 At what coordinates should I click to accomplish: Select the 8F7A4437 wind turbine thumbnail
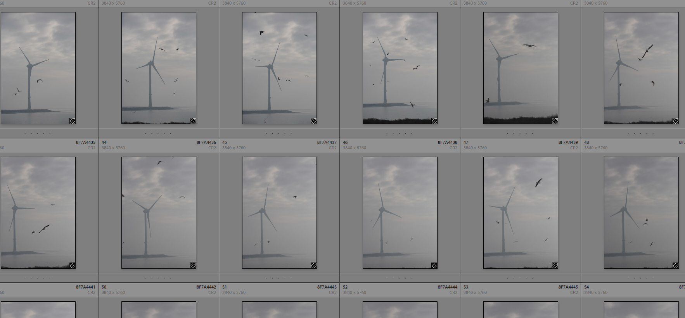click(279, 213)
